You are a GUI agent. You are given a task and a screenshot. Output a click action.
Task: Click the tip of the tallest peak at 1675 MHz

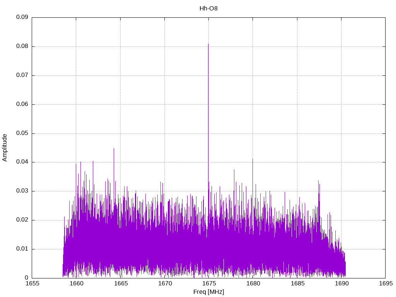coord(208,44)
